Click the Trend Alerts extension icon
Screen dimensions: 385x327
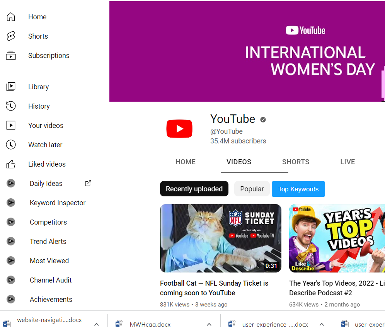[11, 241]
